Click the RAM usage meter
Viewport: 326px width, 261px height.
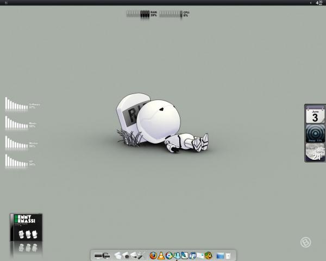tap(142, 14)
